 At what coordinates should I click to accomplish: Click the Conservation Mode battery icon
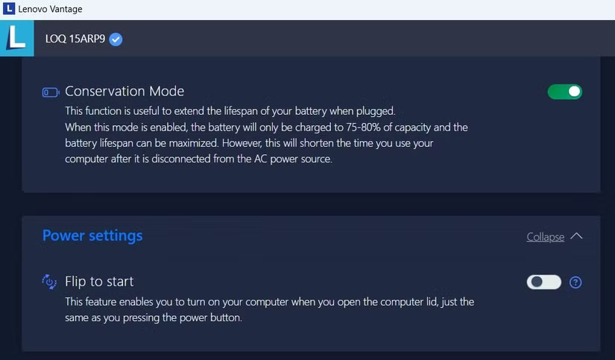[50, 92]
